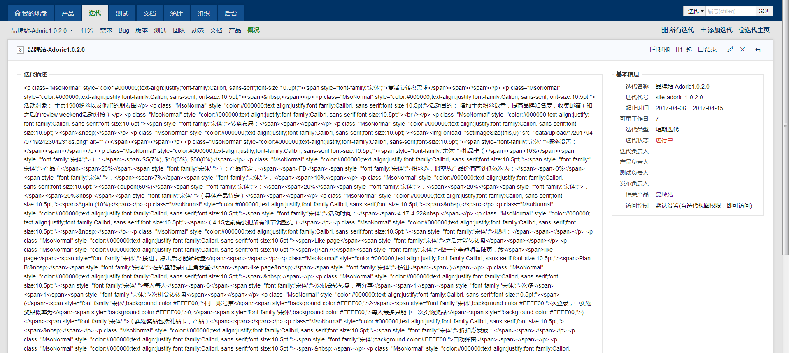Switch to 产品 main tab
Screen dimensions: 789x353
coord(68,13)
